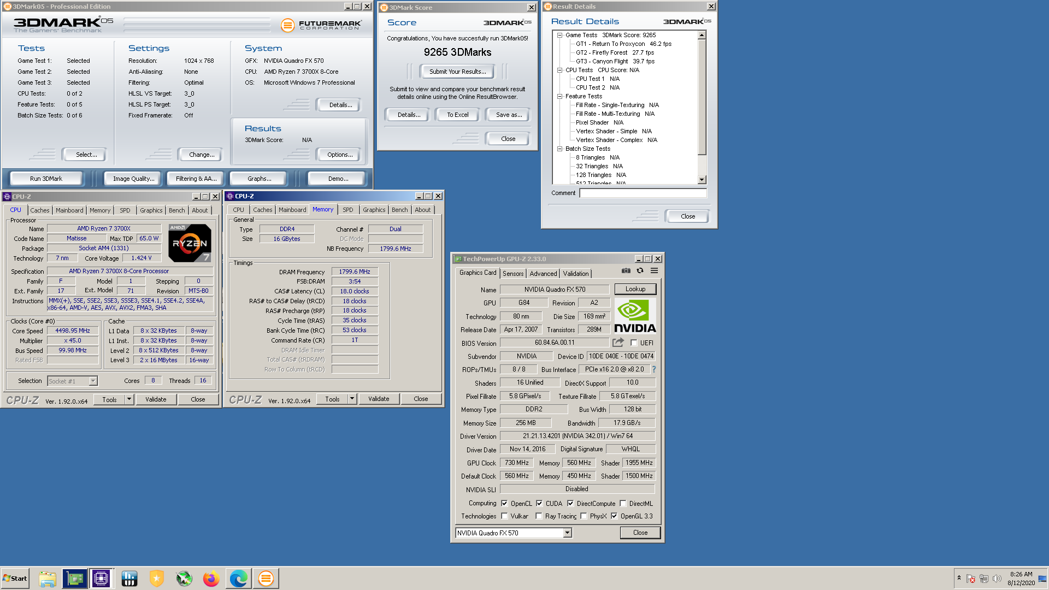Click Result Details scrollbar down arrow
Image resolution: width=1049 pixels, height=590 pixels.
coord(702,180)
